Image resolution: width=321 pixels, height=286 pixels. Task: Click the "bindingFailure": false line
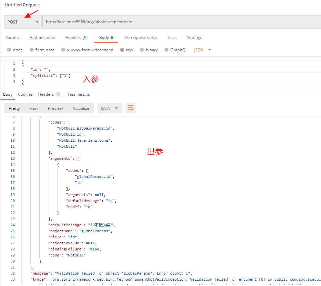pos(75,249)
